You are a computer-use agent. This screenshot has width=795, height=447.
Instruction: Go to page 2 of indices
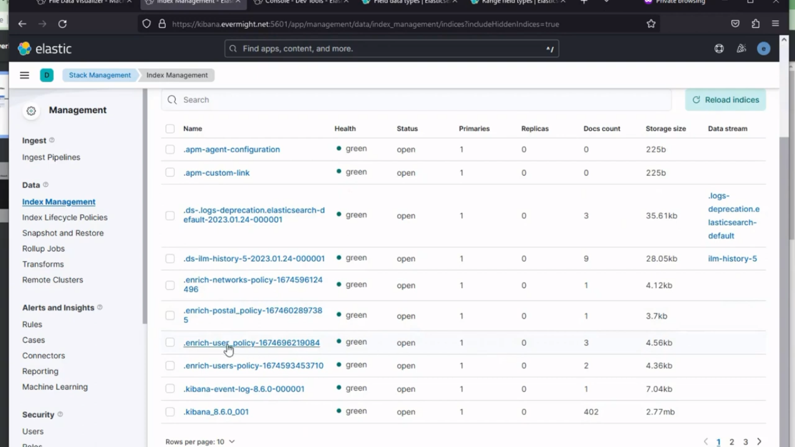tap(732, 442)
